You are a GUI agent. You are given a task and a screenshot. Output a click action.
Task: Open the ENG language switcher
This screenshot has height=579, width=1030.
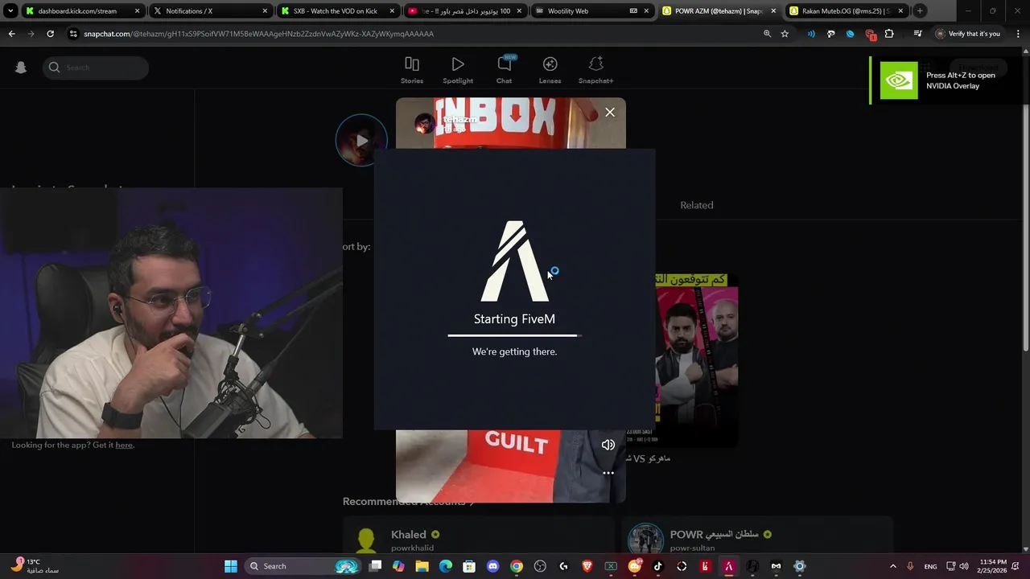point(930,566)
